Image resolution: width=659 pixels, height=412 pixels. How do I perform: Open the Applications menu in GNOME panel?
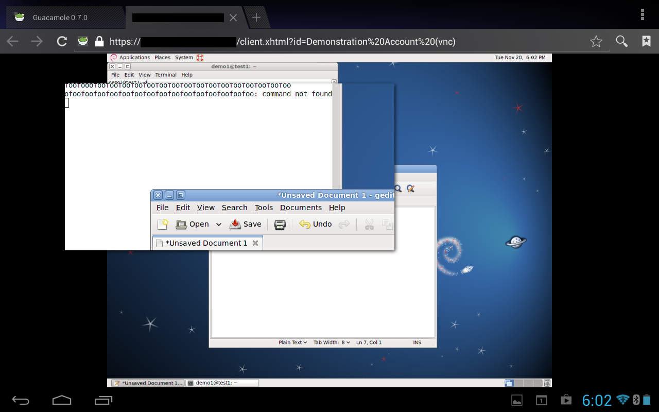coord(134,58)
